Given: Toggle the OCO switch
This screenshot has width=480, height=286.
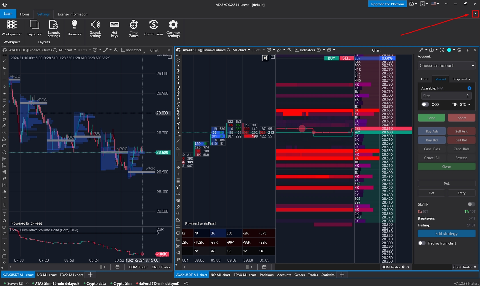Looking at the screenshot, I should coord(425,104).
